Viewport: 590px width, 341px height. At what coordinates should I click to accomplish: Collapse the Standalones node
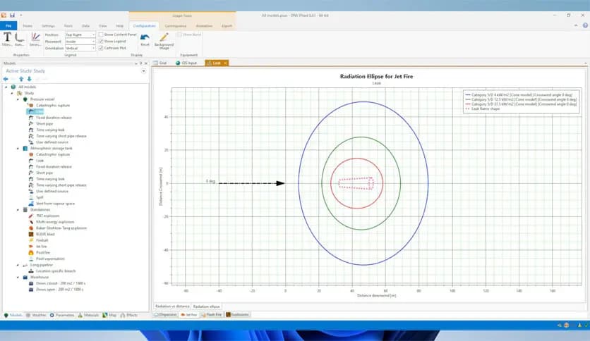[x=18, y=209]
